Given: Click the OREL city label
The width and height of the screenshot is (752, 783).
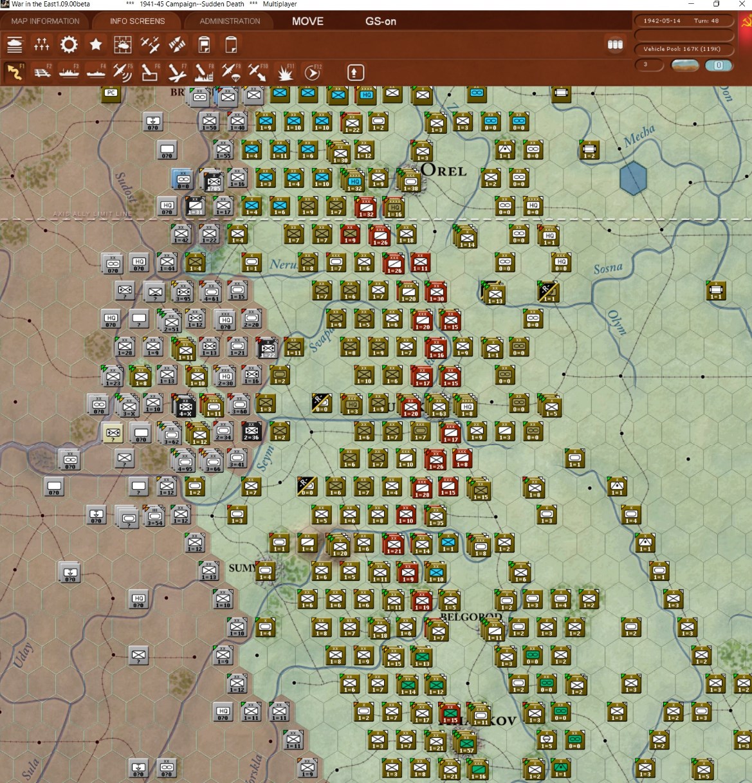Looking at the screenshot, I should point(444,170).
